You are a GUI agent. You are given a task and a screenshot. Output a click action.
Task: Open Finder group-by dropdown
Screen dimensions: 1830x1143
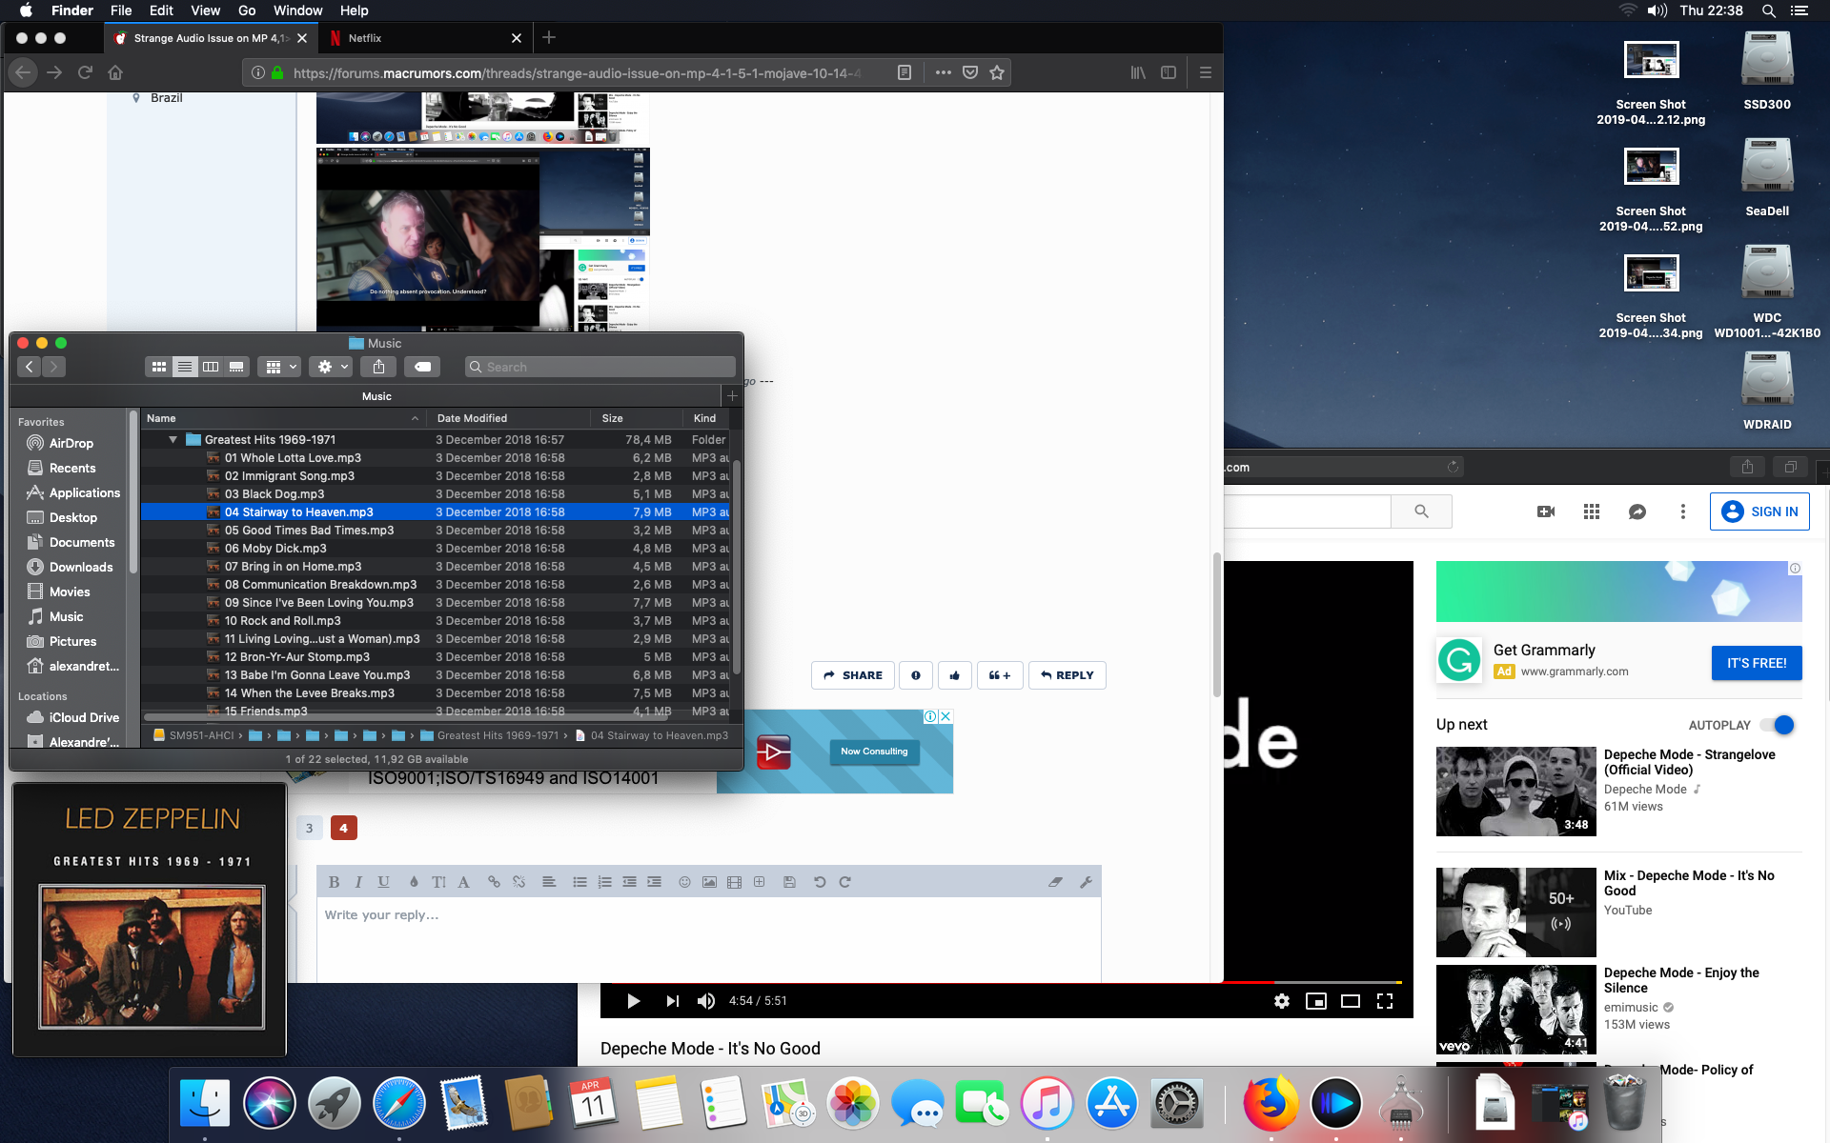pyautogui.click(x=281, y=367)
